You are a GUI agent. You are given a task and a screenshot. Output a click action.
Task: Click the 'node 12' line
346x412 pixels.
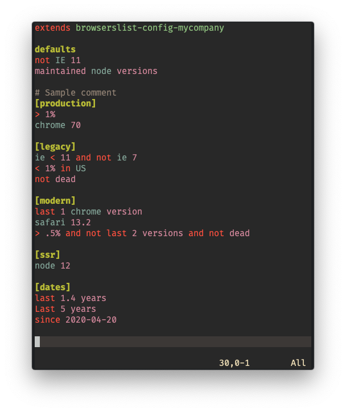[x=52, y=266]
